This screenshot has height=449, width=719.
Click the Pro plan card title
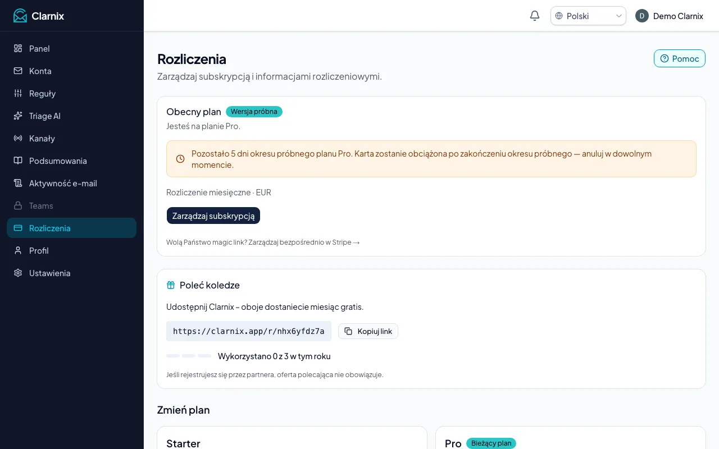coord(453,443)
